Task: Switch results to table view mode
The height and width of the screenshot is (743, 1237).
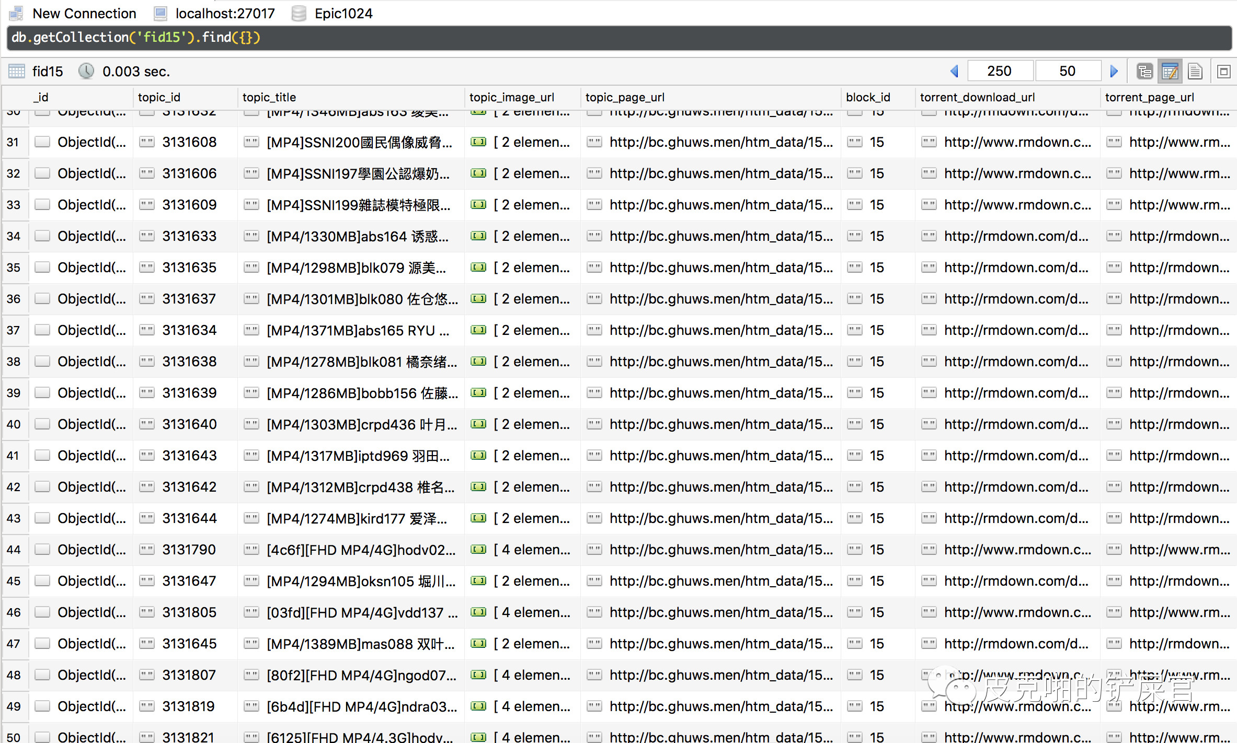Action: point(1170,71)
